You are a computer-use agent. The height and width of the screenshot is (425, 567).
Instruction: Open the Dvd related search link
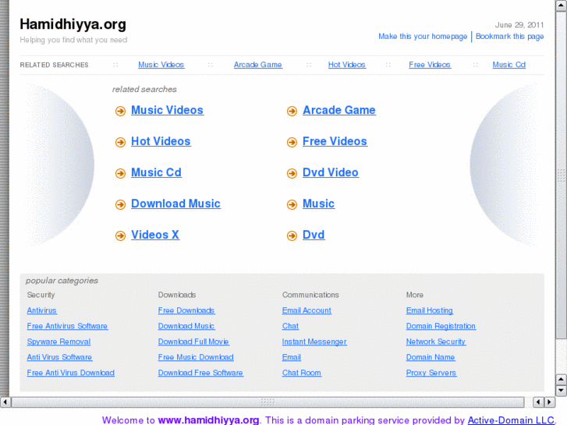click(x=314, y=235)
